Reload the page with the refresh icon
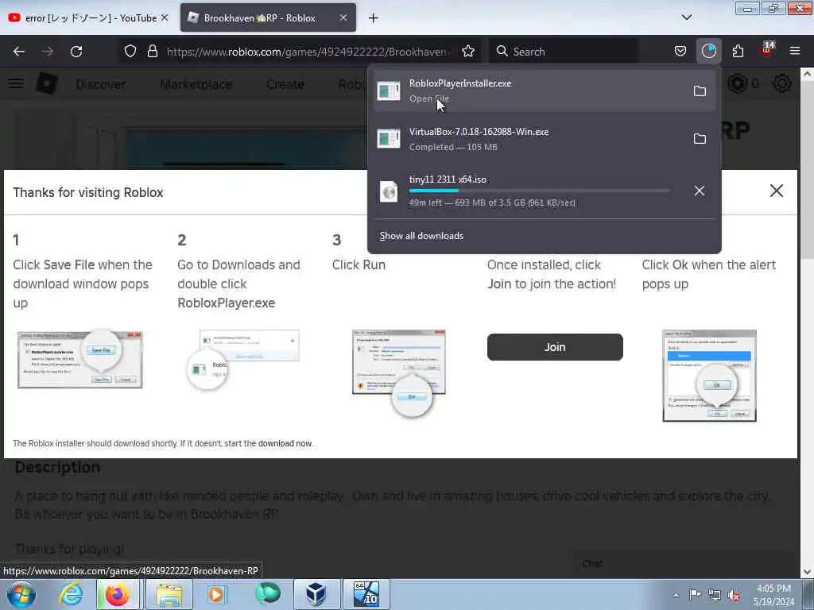 [x=76, y=52]
